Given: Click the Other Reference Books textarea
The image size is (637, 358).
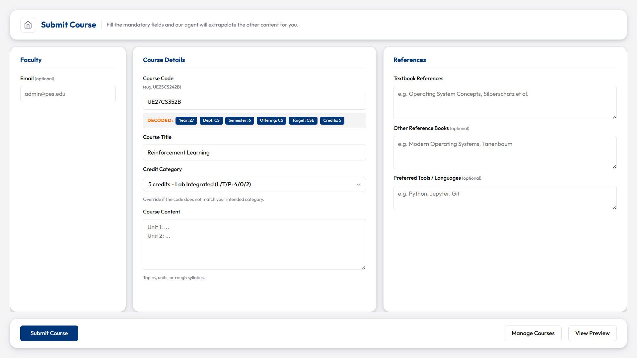Looking at the screenshot, I should [505, 152].
